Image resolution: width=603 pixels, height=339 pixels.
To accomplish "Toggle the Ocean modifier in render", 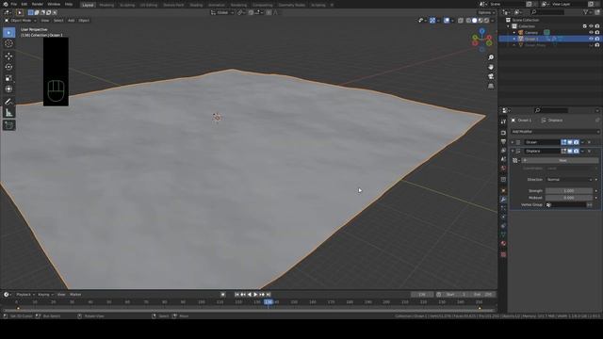I will pyautogui.click(x=576, y=142).
